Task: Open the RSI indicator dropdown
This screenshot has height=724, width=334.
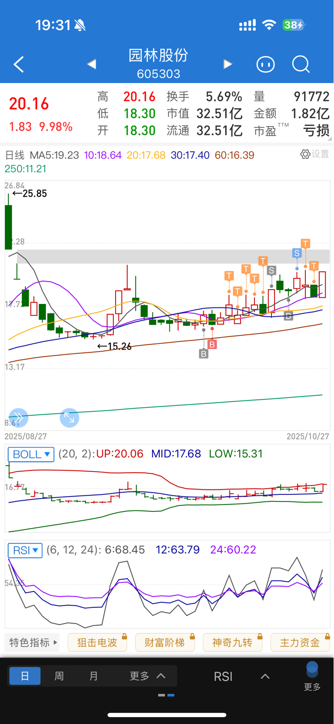Action: (25, 551)
